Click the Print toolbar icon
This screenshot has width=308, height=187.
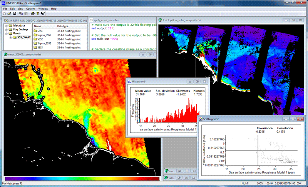pyautogui.click(x=33, y=13)
